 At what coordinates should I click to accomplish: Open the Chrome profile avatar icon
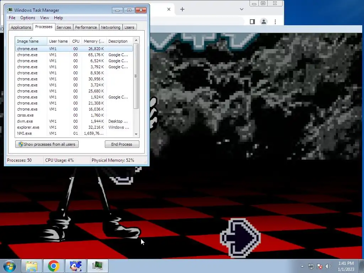click(x=264, y=22)
